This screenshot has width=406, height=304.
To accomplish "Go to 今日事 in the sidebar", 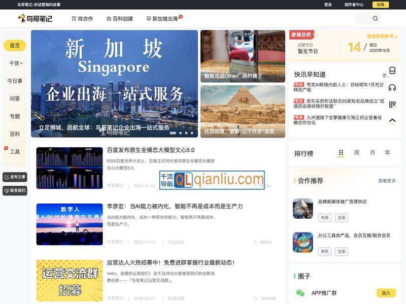I will coord(15,81).
